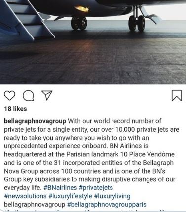Tap the jet's front landing gear wheels

tap(79, 23)
